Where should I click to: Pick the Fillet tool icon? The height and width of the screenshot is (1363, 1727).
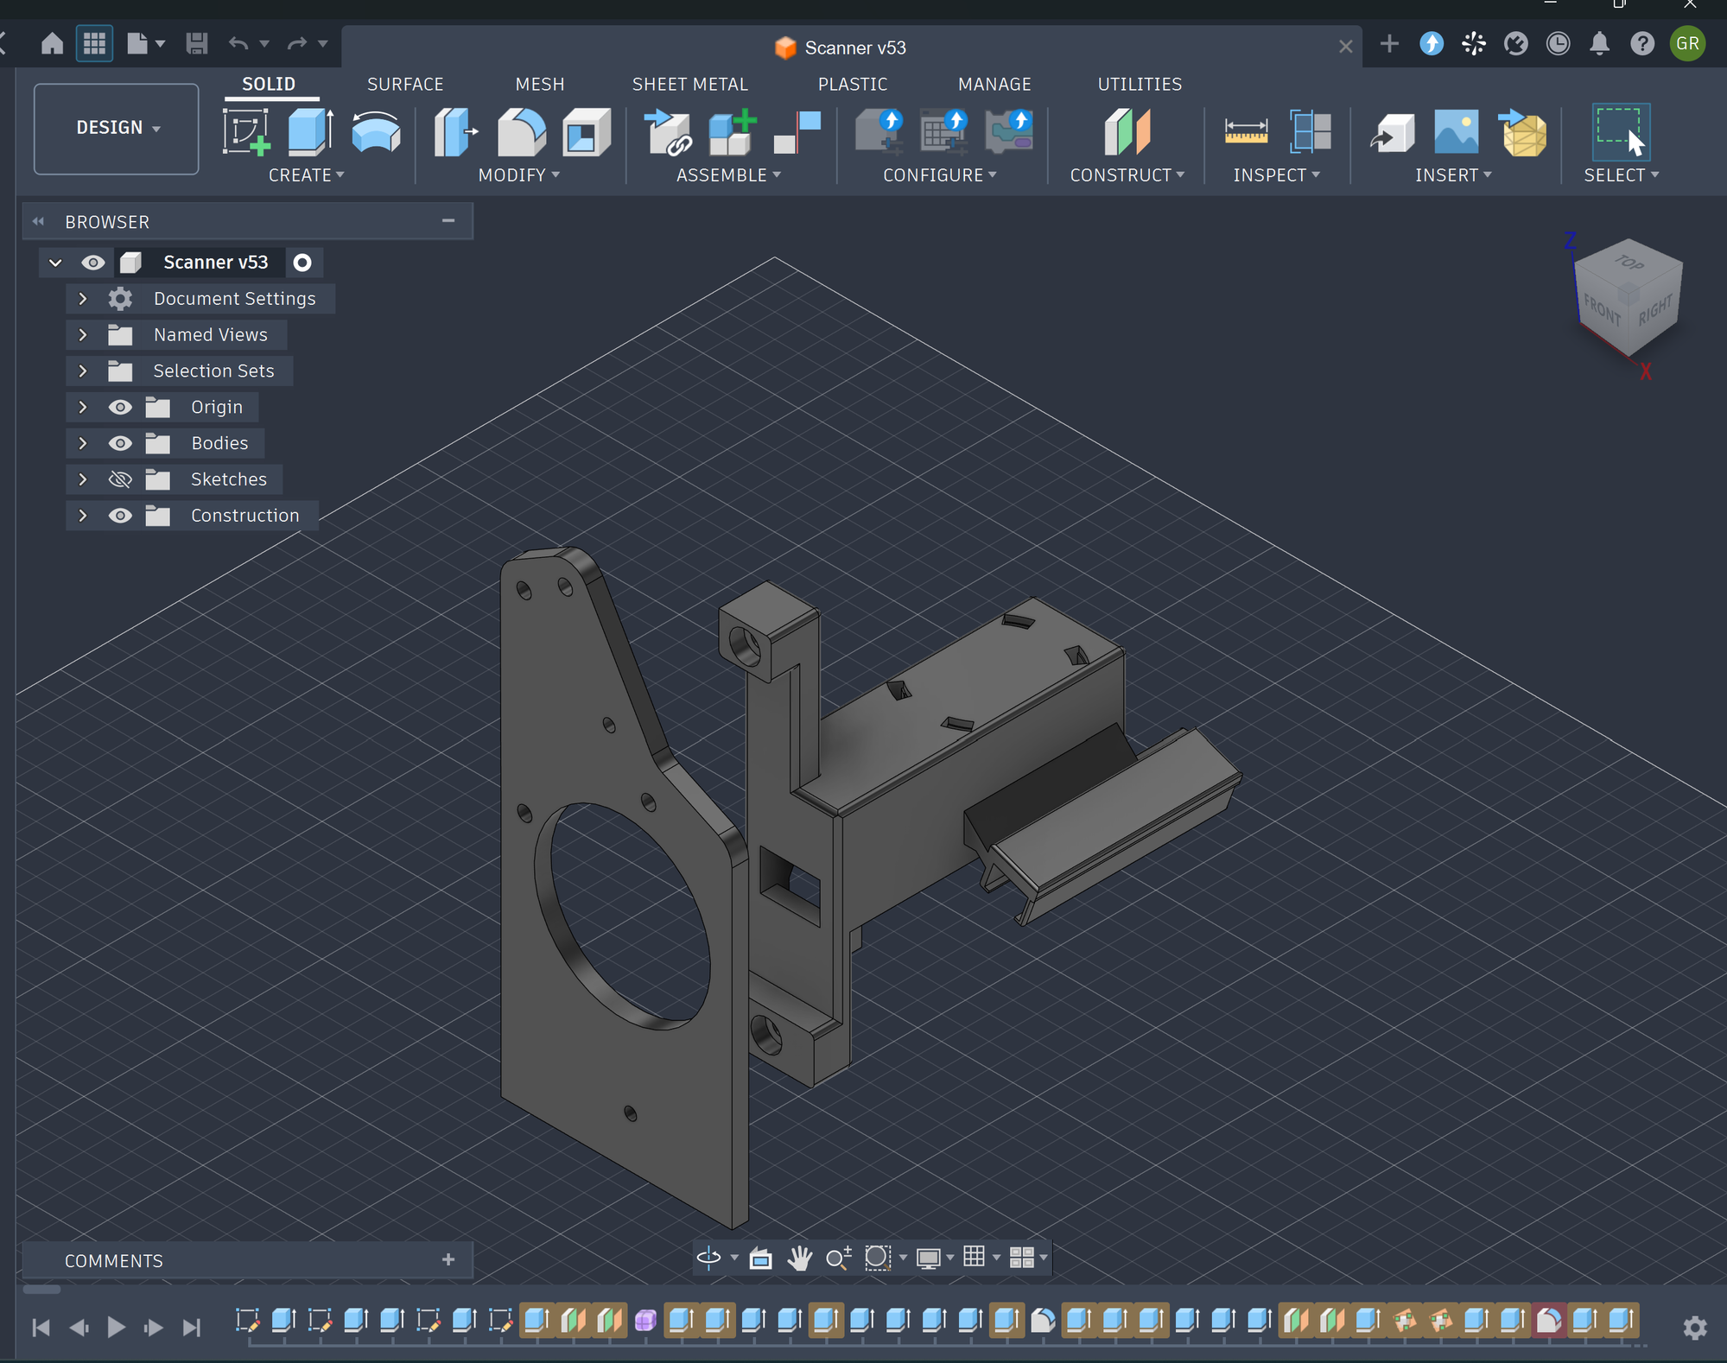(522, 132)
